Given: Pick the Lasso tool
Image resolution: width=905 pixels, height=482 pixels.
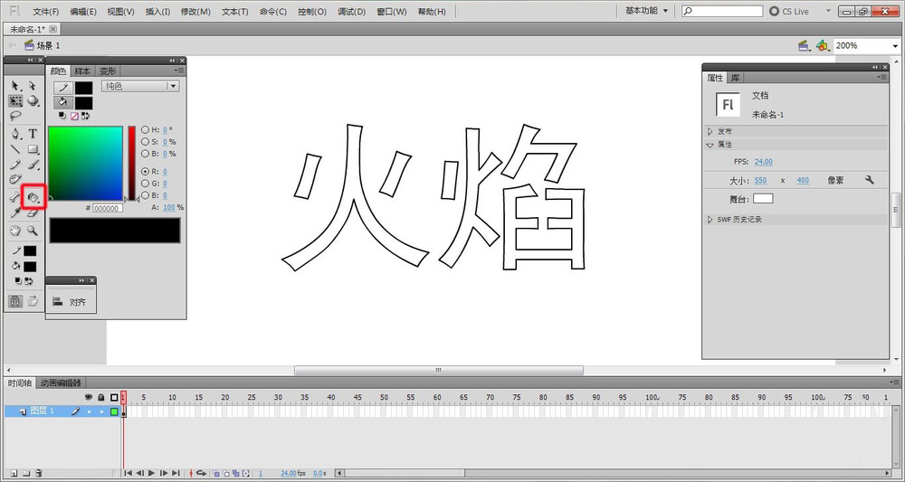Looking at the screenshot, I should (x=15, y=116).
